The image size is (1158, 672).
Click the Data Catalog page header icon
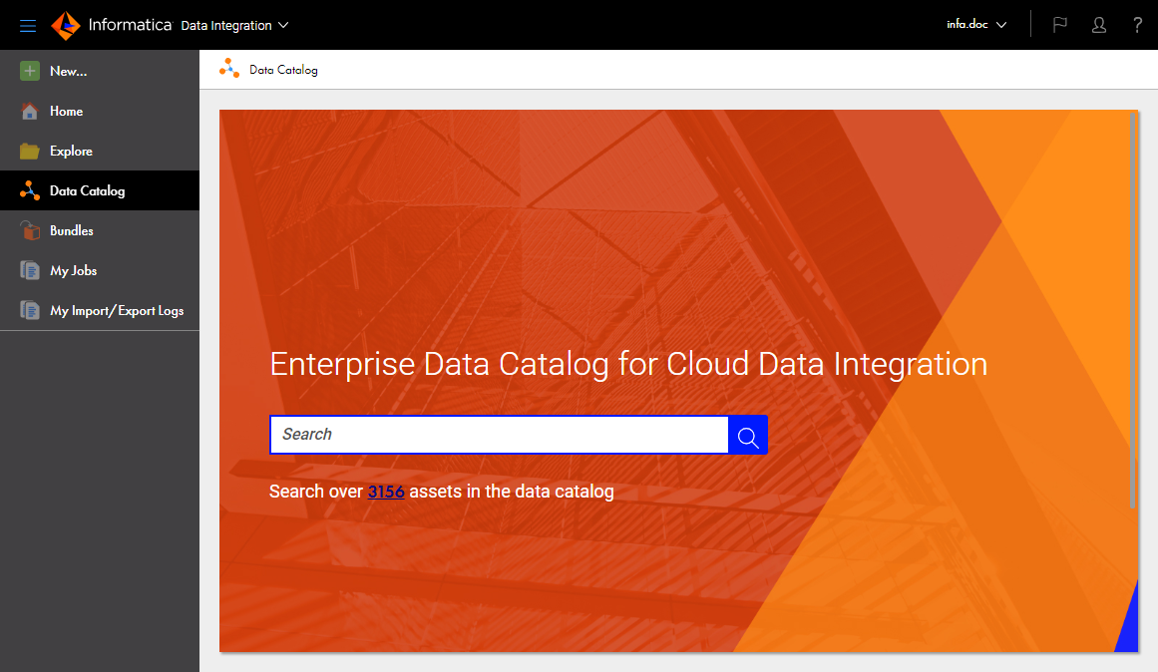229,69
